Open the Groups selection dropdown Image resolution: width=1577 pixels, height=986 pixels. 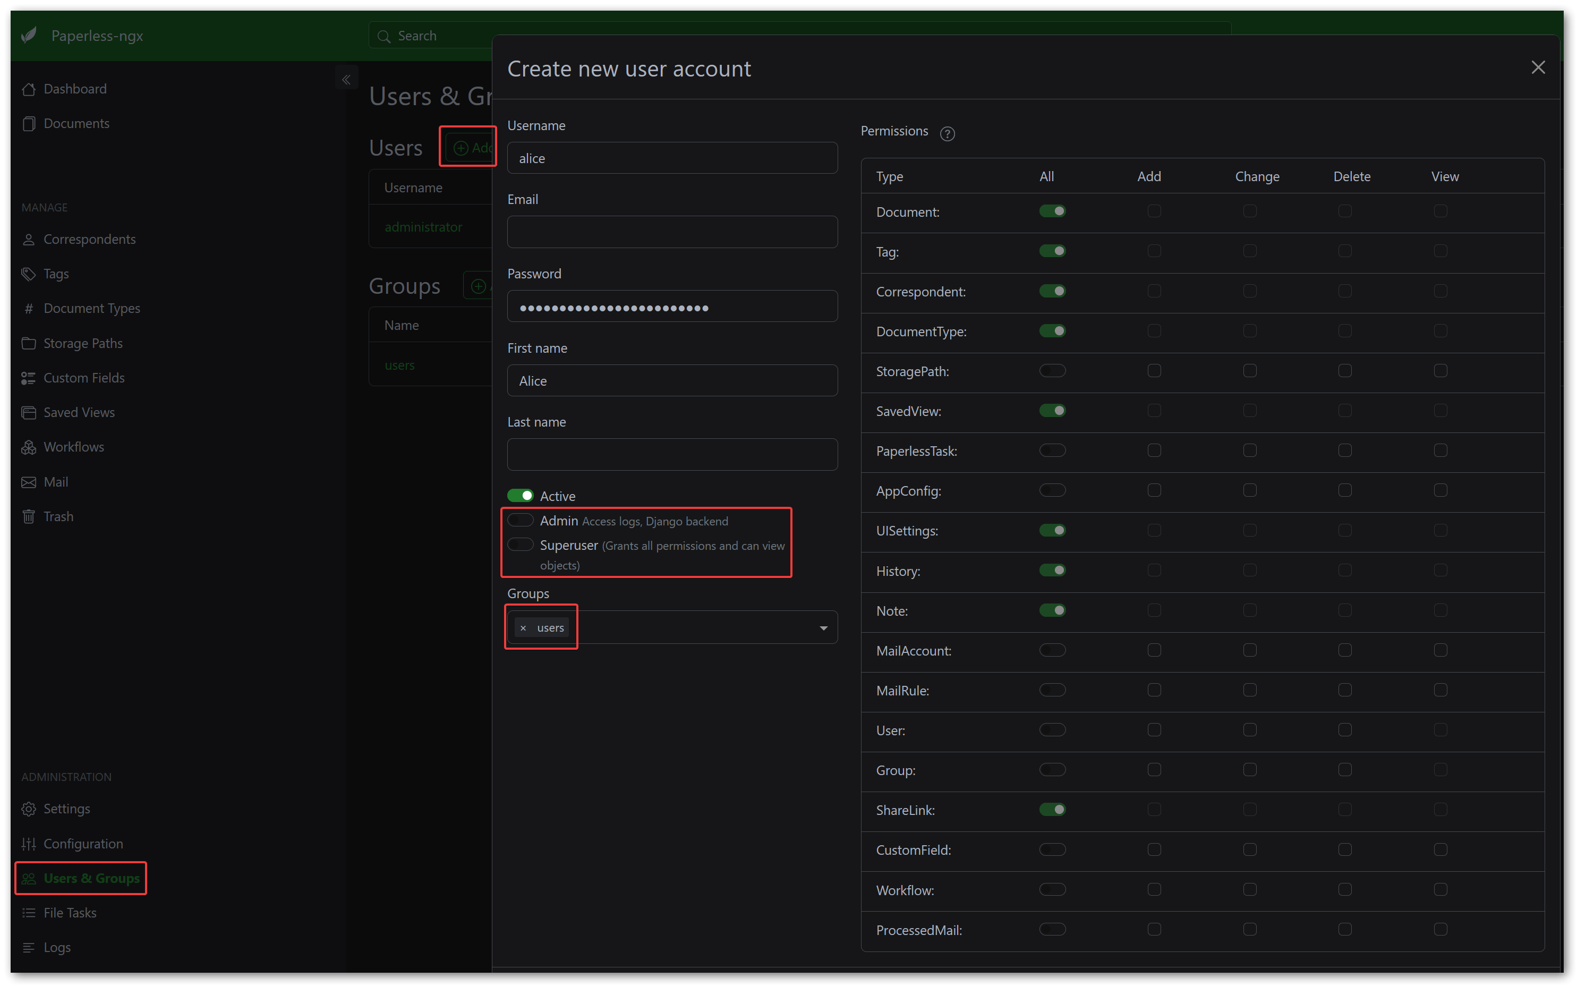(823, 627)
